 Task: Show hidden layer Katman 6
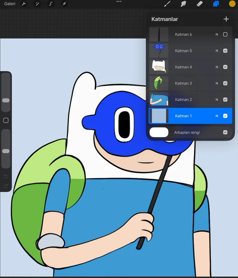(225, 34)
